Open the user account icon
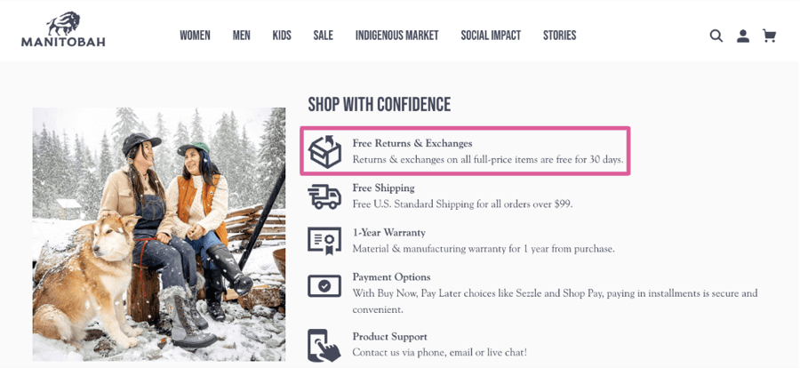Image resolution: width=800 pixels, height=368 pixels. (x=743, y=36)
